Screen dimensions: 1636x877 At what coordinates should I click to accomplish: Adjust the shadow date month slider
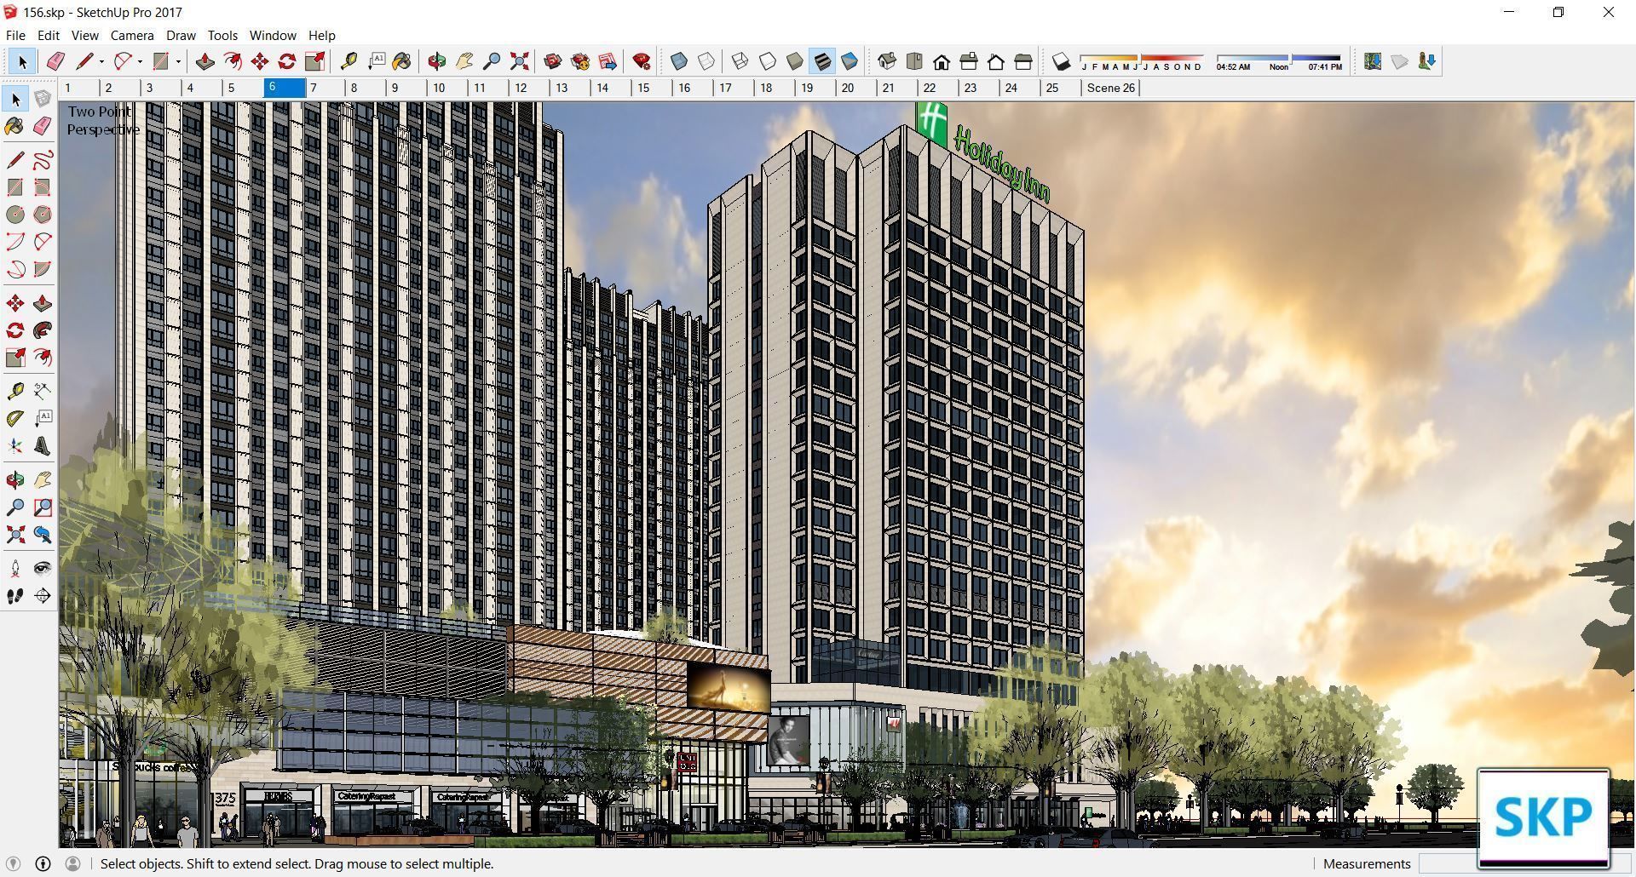tap(1141, 58)
